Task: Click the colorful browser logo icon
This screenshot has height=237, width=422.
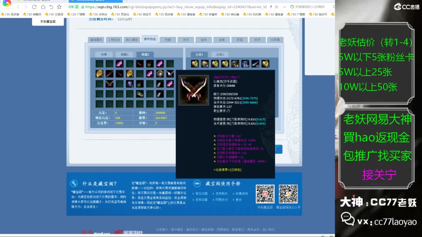Action: [7, 3]
